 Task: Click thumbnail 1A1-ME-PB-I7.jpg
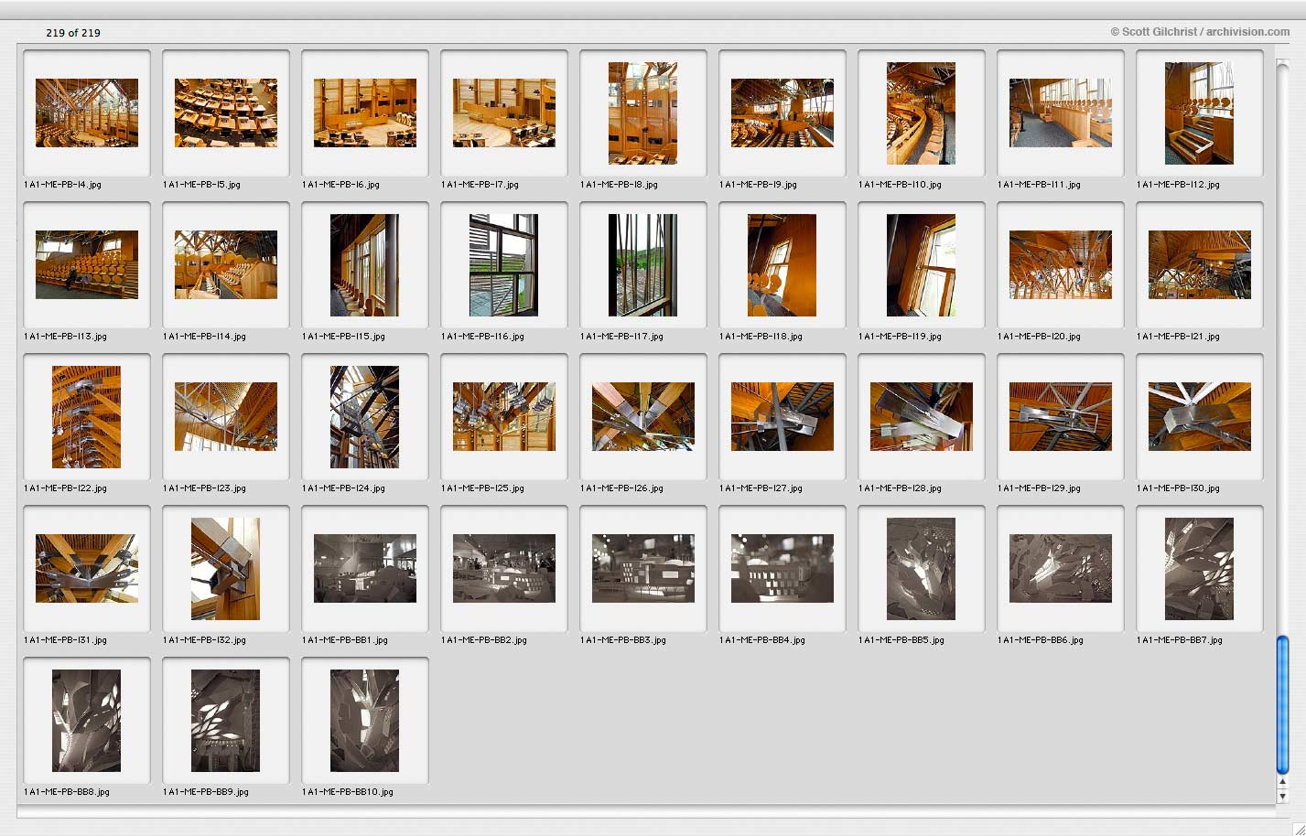click(504, 113)
